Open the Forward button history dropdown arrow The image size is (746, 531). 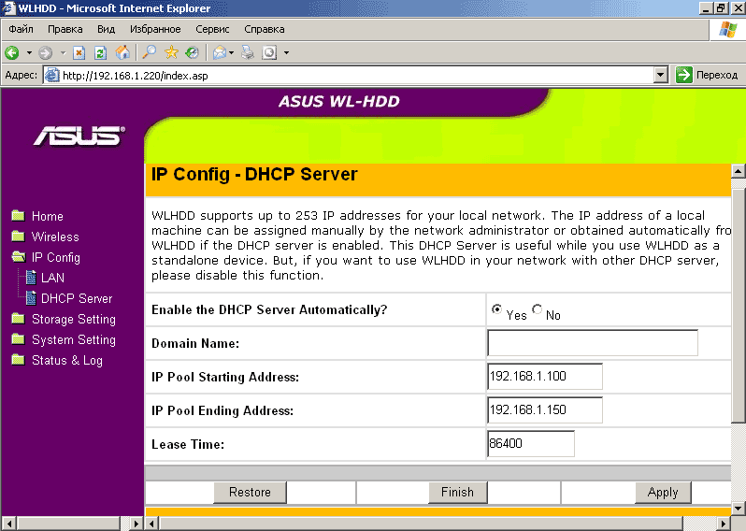(x=63, y=52)
